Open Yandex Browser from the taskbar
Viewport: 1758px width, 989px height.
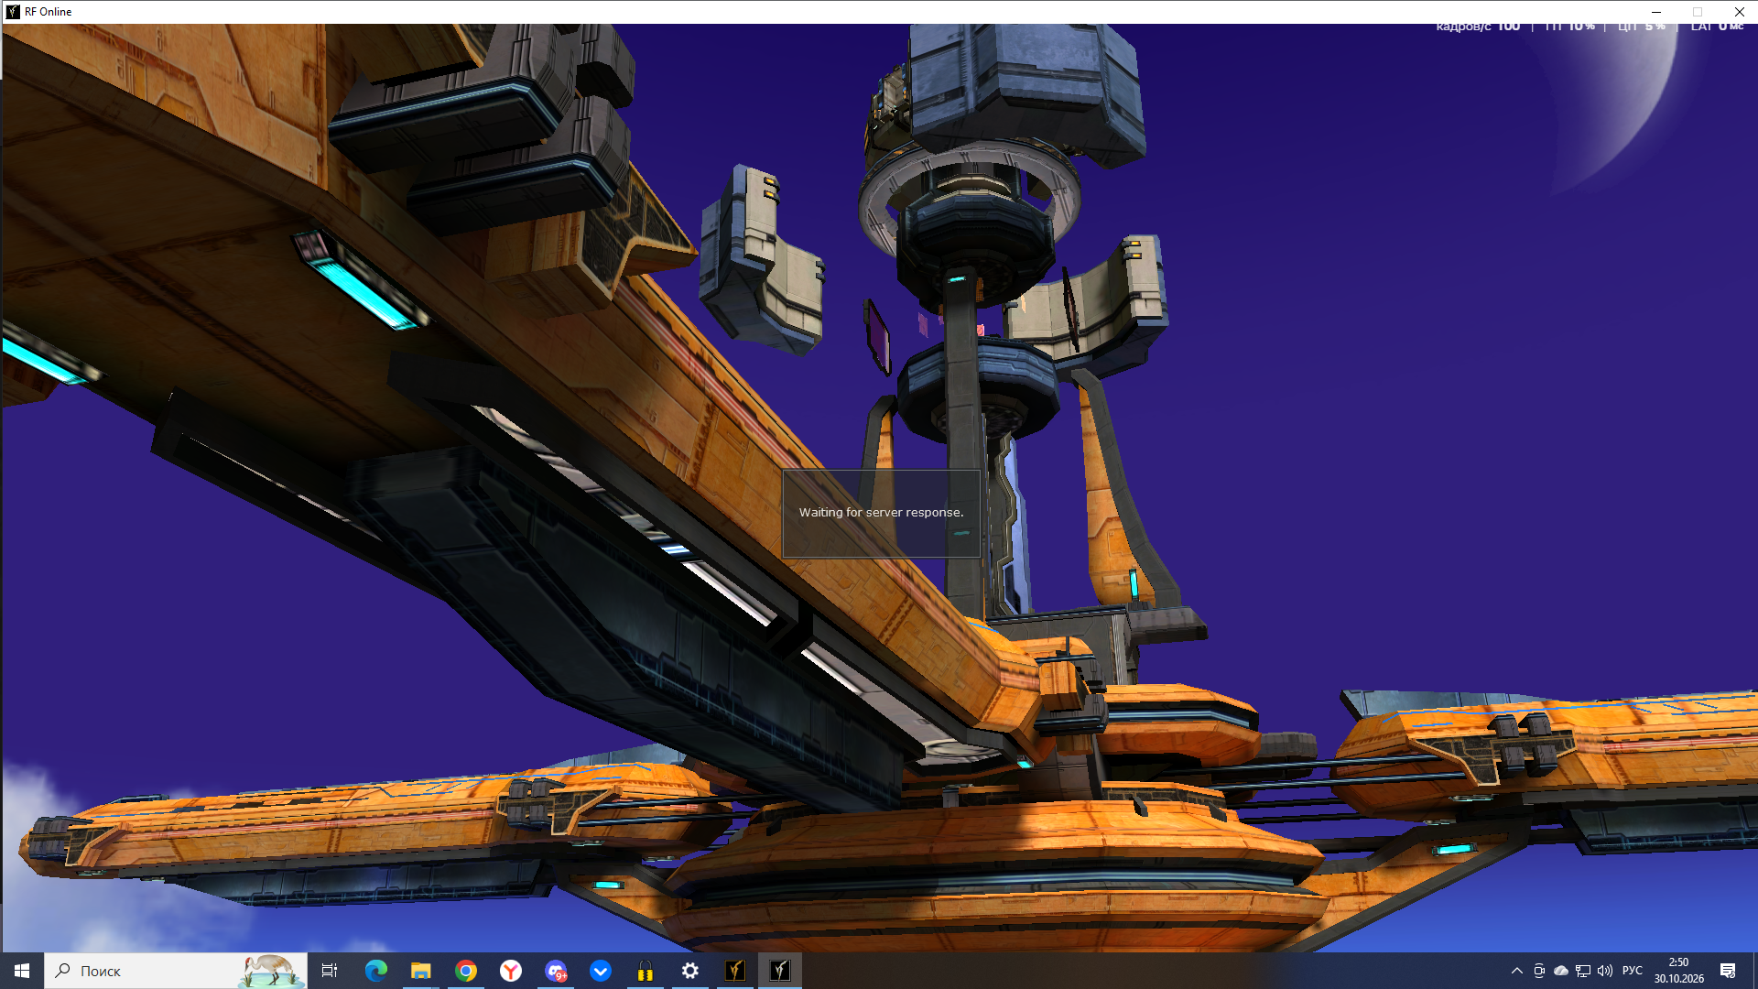(510, 971)
